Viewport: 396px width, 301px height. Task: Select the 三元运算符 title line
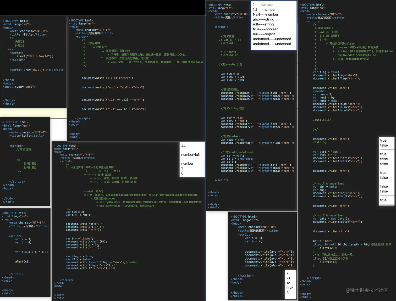pyautogui.click(x=28, y=226)
